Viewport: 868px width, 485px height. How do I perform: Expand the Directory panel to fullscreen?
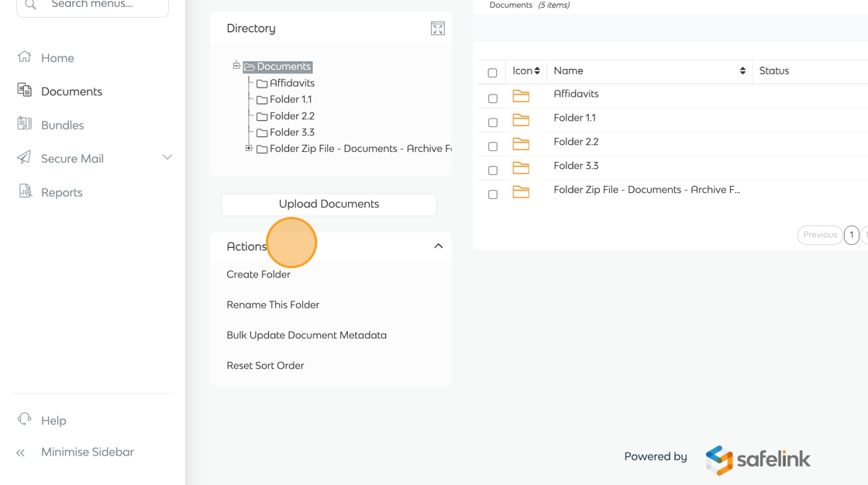[x=438, y=29]
